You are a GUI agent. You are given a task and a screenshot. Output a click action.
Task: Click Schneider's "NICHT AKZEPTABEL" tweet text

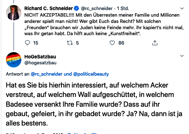[94, 24]
